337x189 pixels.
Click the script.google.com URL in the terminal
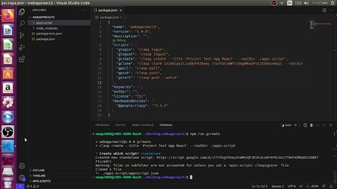237,157
